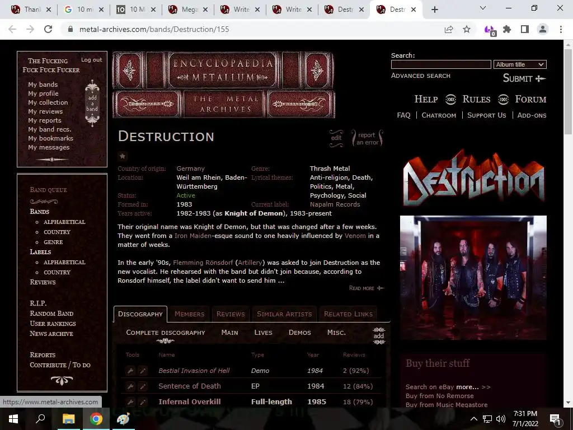Click the edit band icon
The image size is (573, 430).
[x=336, y=138]
